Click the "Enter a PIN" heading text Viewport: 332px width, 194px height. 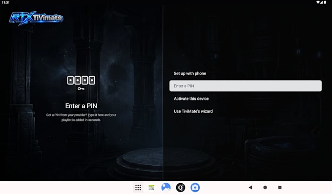tap(81, 106)
